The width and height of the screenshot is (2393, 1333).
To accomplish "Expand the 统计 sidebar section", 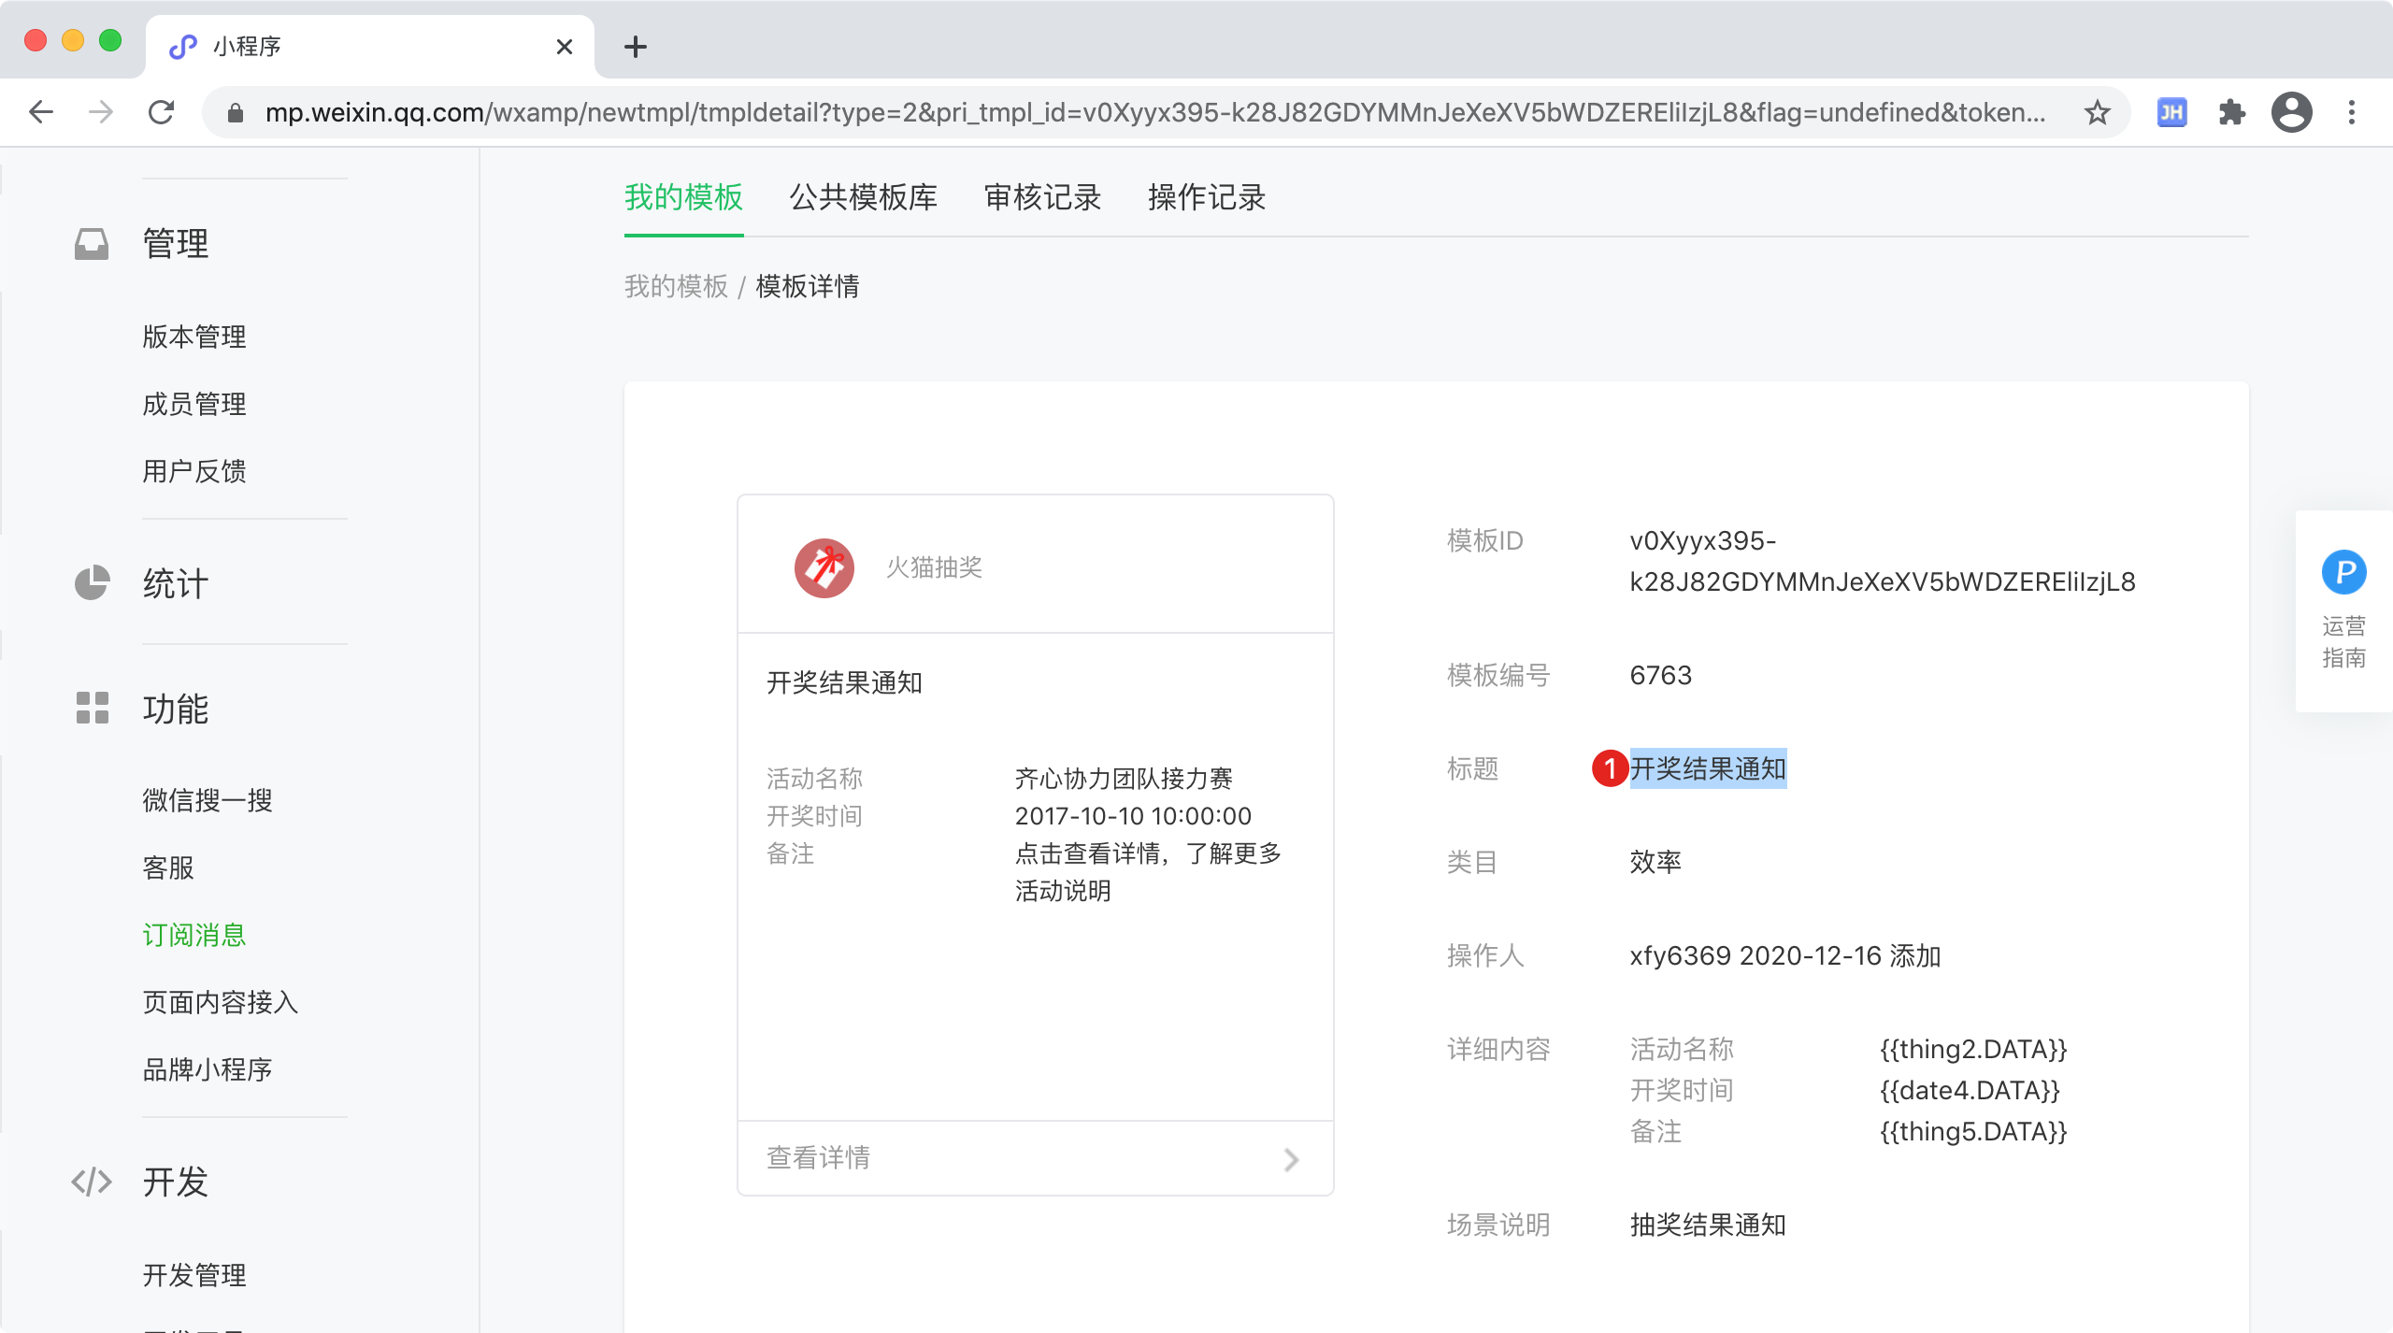I will pyautogui.click(x=175, y=583).
